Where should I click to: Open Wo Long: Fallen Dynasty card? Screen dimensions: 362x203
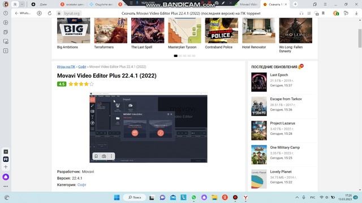point(295,36)
